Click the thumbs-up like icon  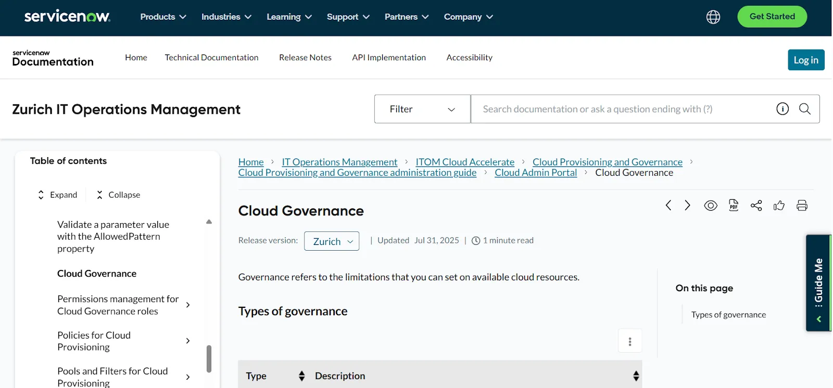click(779, 205)
